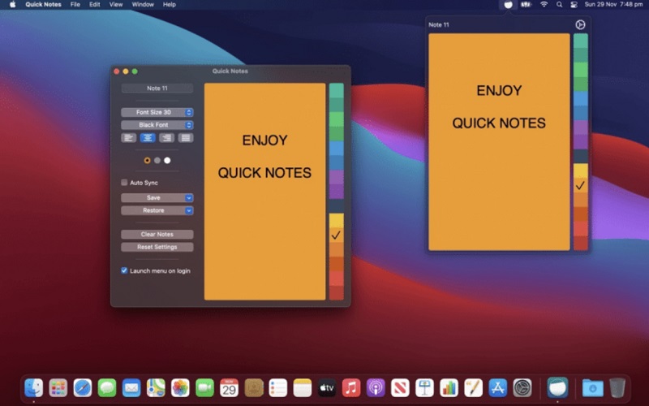Open the Window menu
Viewport: 649px width, 406px height.
coord(143,5)
